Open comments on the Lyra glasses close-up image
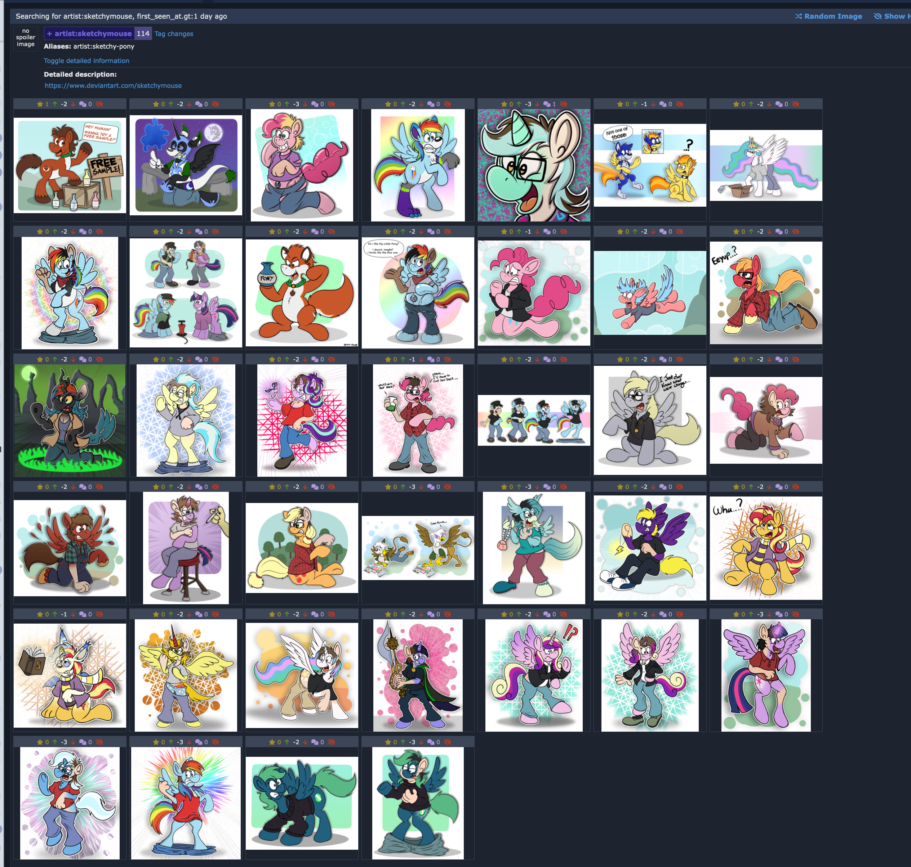Screen dimensions: 911x867 [x=547, y=104]
